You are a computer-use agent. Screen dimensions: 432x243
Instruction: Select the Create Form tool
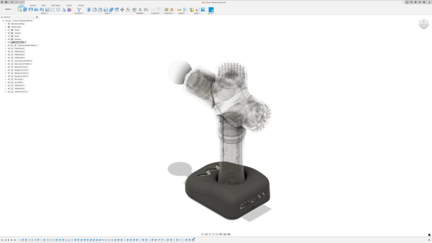(x=69, y=10)
